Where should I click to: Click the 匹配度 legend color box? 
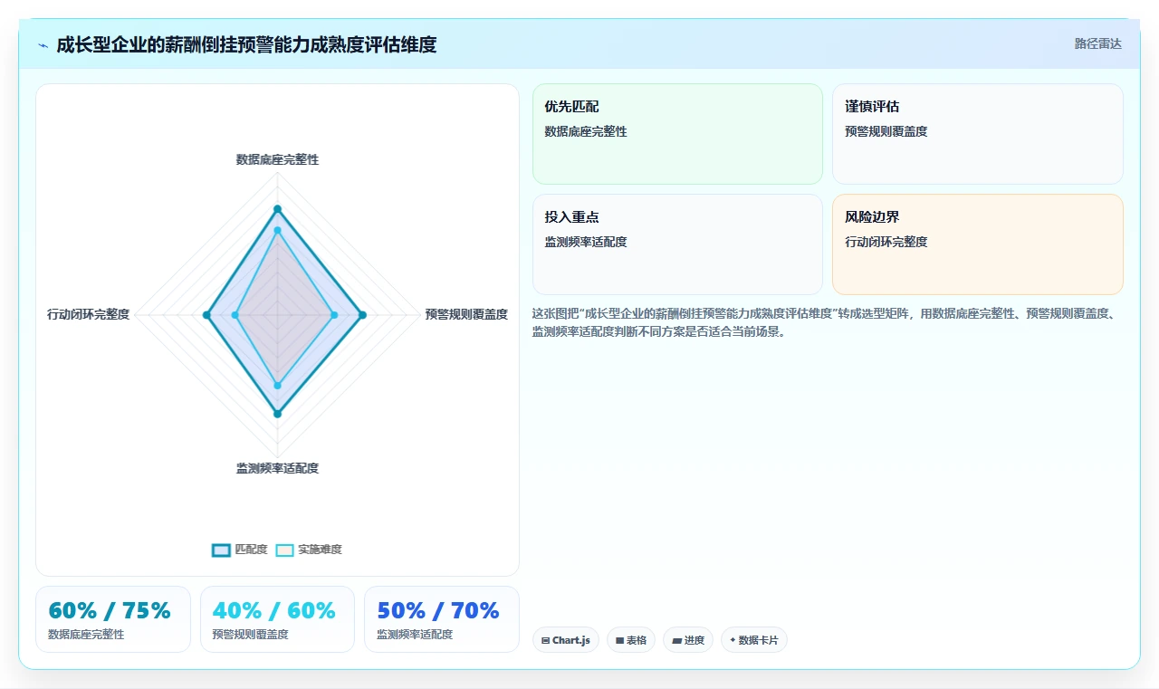(x=221, y=550)
